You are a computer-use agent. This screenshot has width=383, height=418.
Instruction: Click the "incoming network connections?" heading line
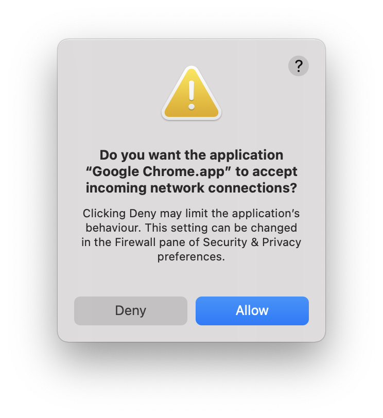point(191,188)
